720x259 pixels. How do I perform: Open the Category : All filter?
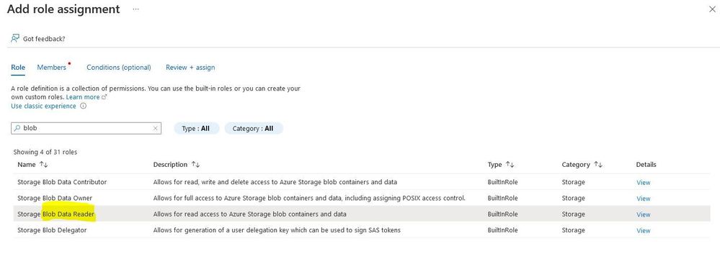click(x=254, y=128)
